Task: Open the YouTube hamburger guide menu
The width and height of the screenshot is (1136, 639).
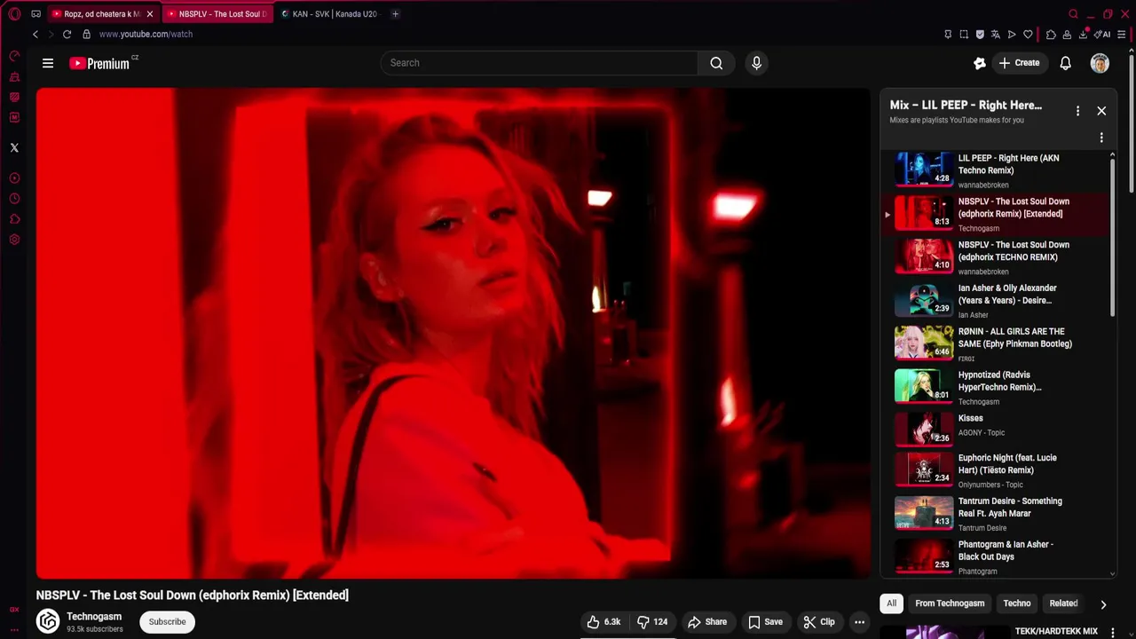Action: pos(48,63)
